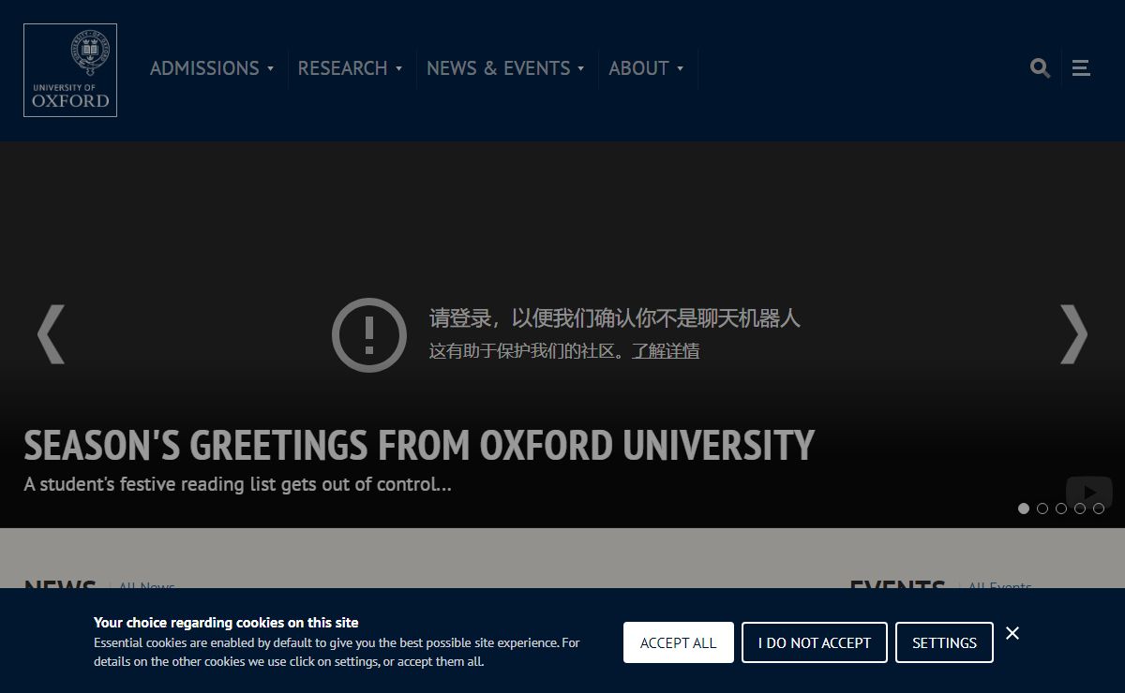Screen dimensions: 1125x693
Task: Click the 请登录 sign-in message text
Action: click(615, 318)
